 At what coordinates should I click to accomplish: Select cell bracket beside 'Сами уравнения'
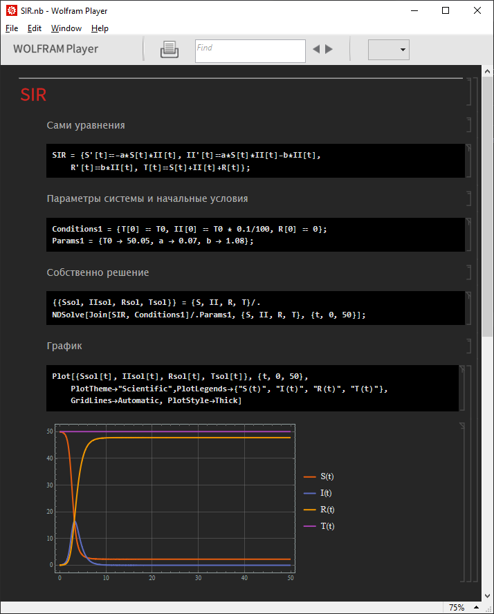[469, 125]
